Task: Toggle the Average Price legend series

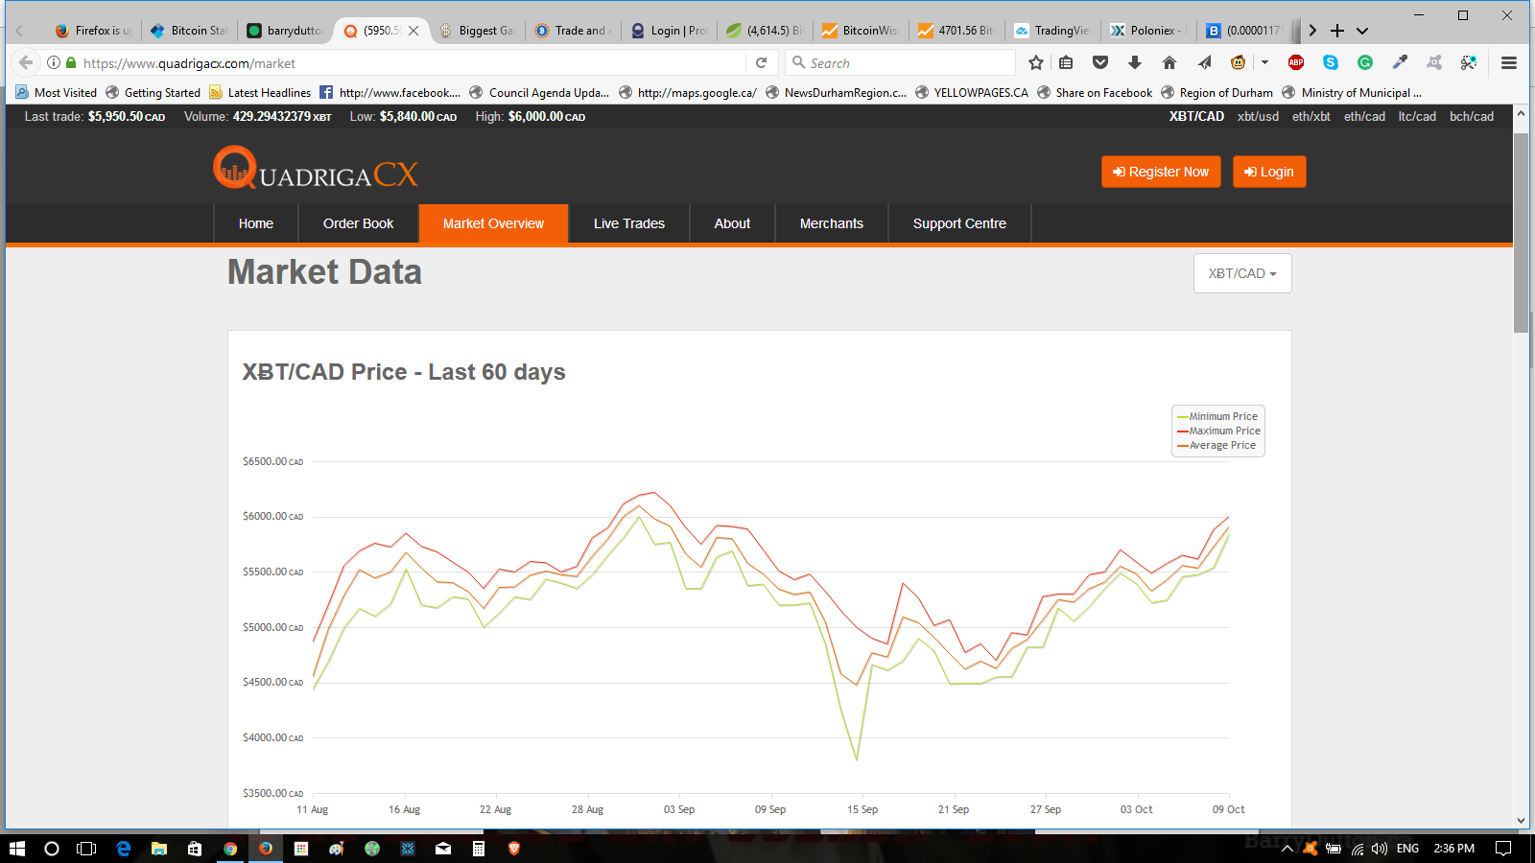Action: click(1216, 445)
